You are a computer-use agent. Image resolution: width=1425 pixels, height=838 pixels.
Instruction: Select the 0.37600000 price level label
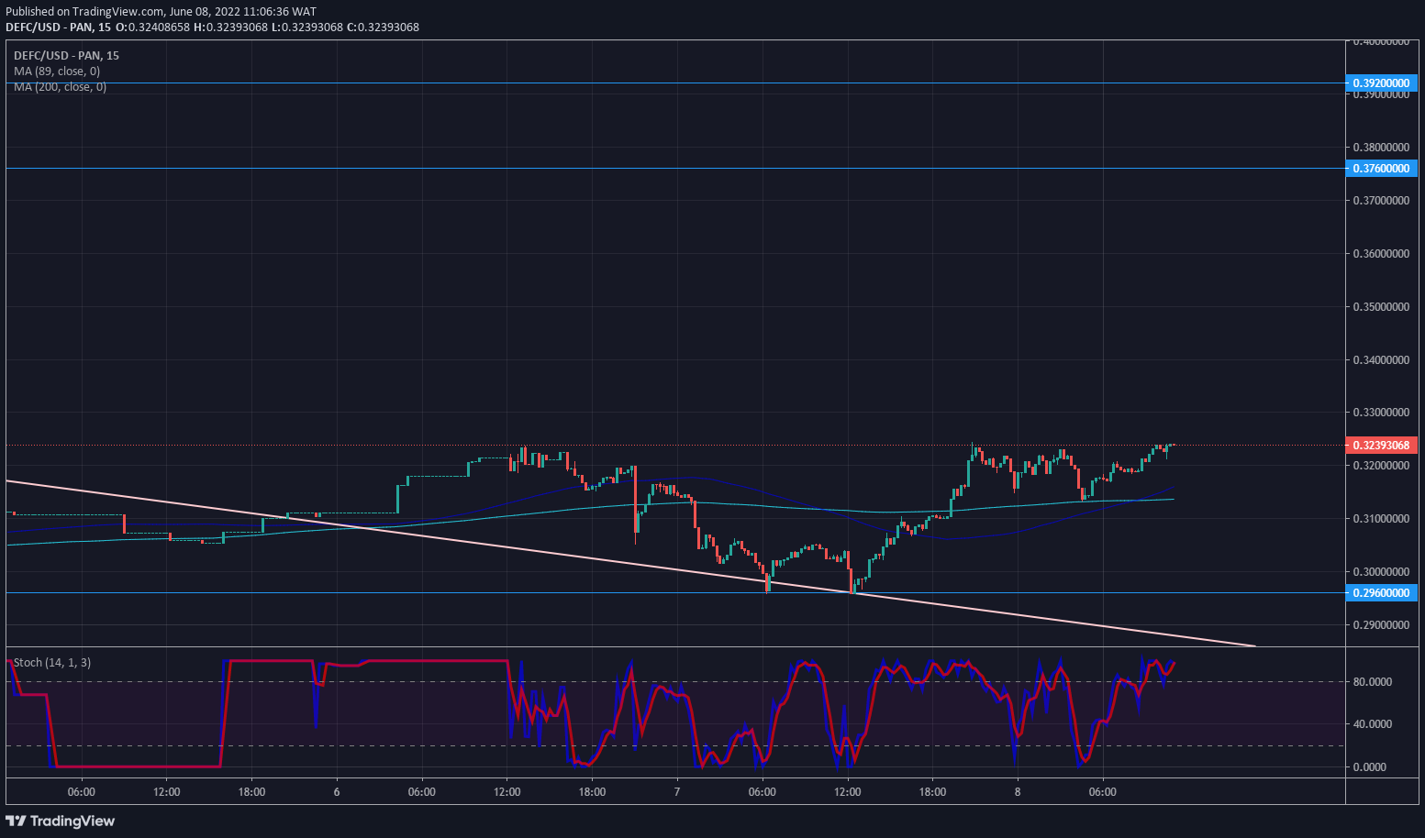[x=1381, y=168]
